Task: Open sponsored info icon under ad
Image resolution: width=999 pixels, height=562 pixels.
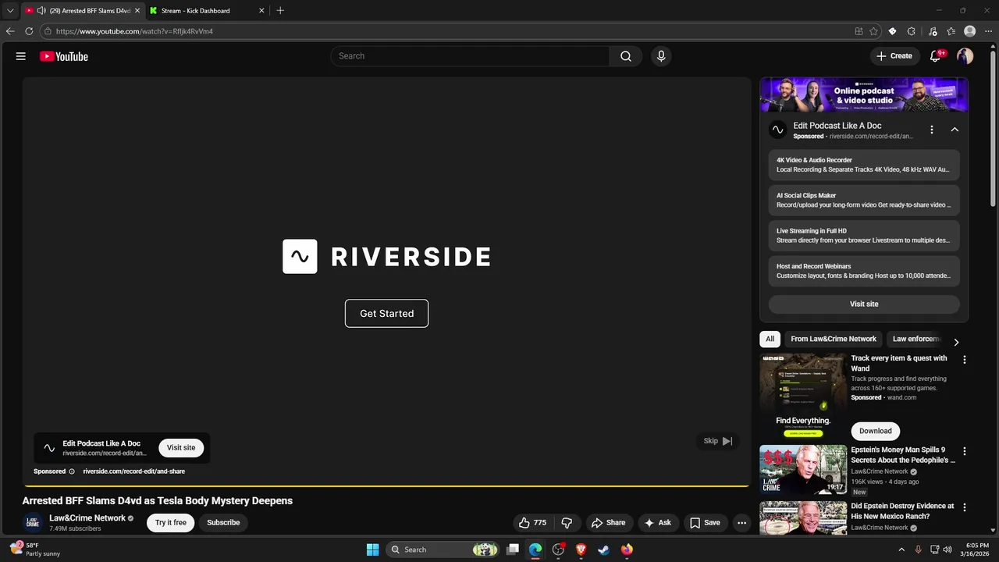Action: pyautogui.click(x=72, y=471)
